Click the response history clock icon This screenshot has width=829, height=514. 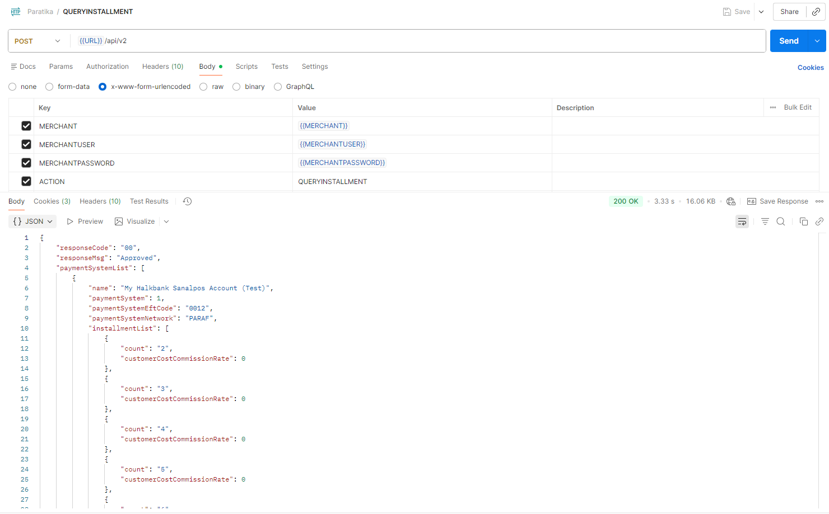[x=187, y=201]
